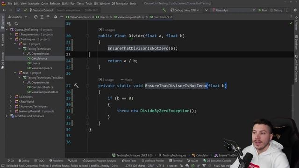Expand Scratches and Consoles
This screenshot has height=168, width=299.
click(x=7, y=116)
